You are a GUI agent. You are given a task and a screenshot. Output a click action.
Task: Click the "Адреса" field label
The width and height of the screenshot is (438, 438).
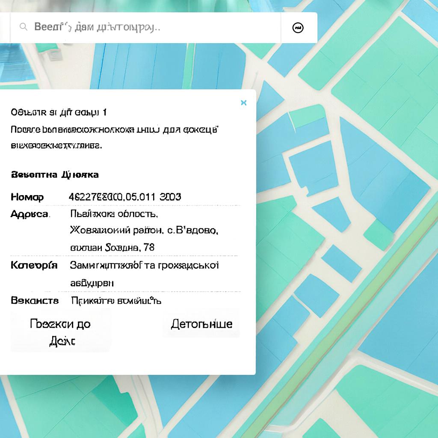click(x=30, y=214)
